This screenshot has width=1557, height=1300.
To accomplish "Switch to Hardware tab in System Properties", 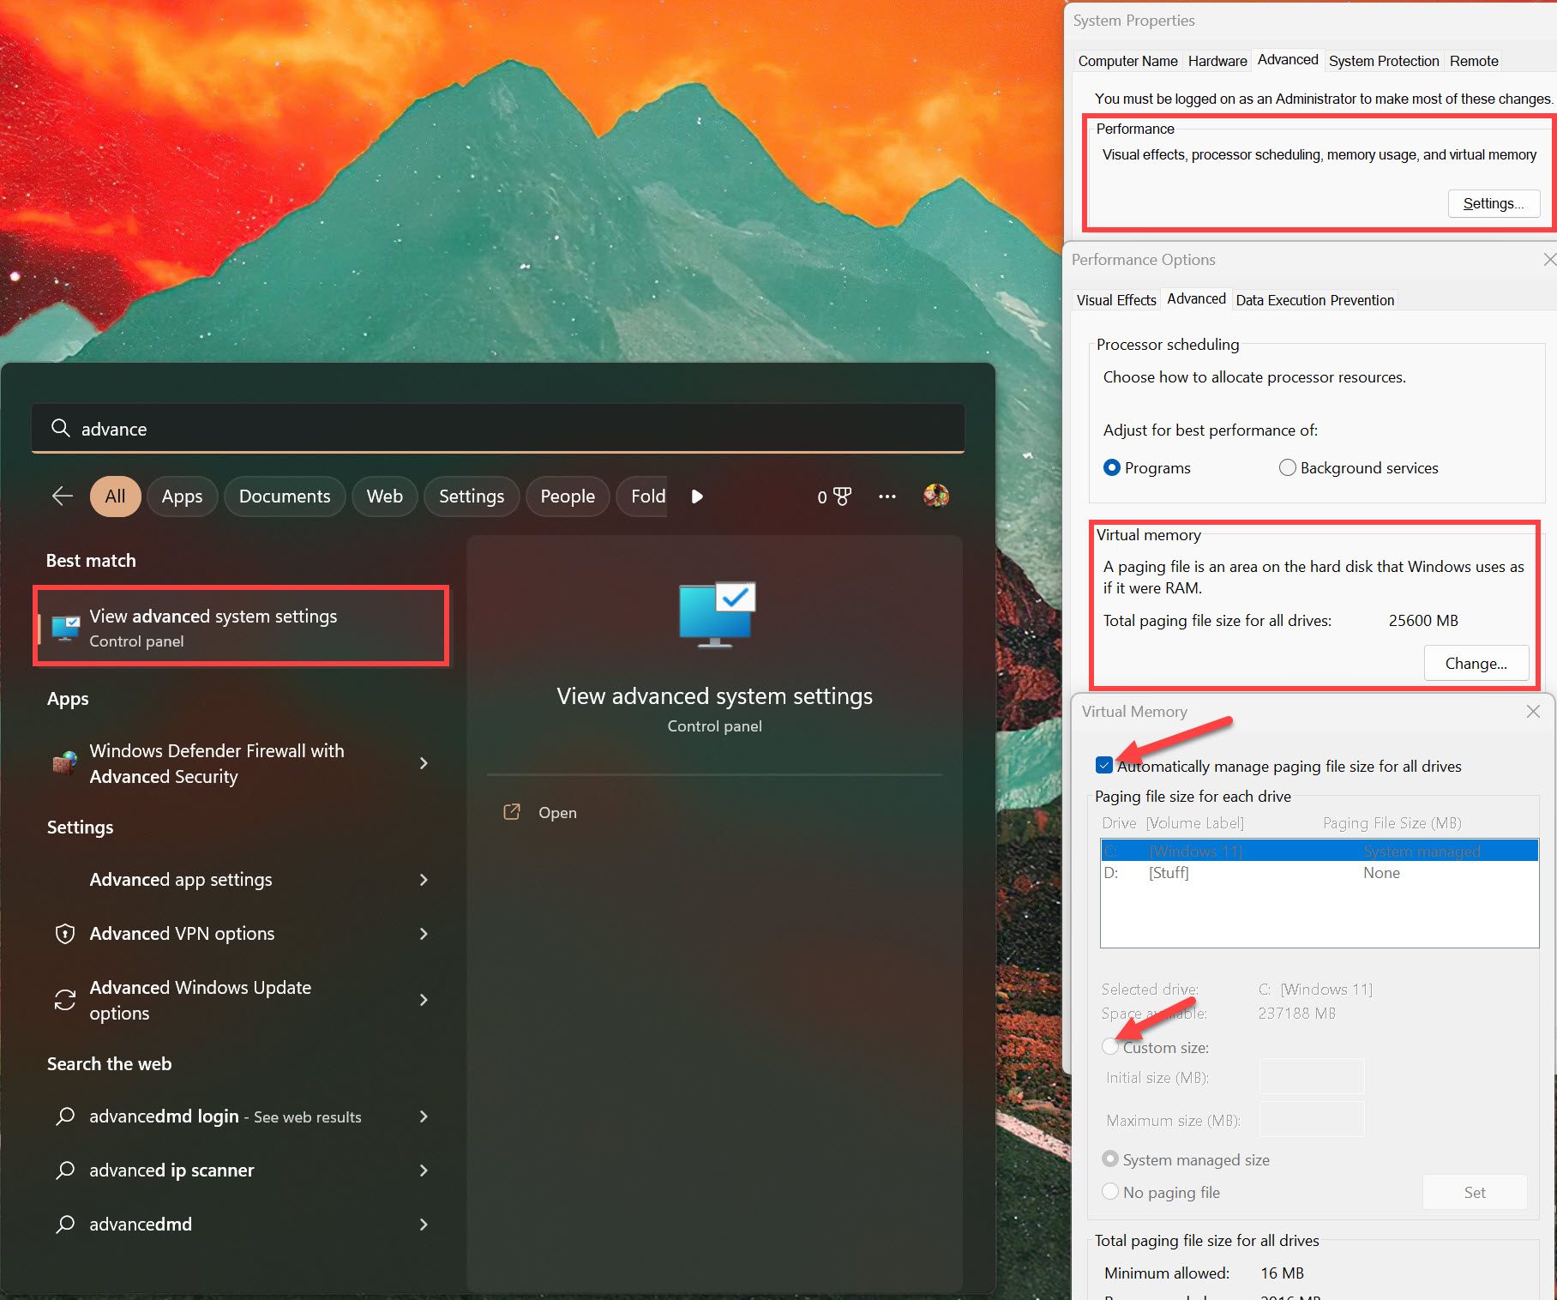I will tap(1217, 61).
